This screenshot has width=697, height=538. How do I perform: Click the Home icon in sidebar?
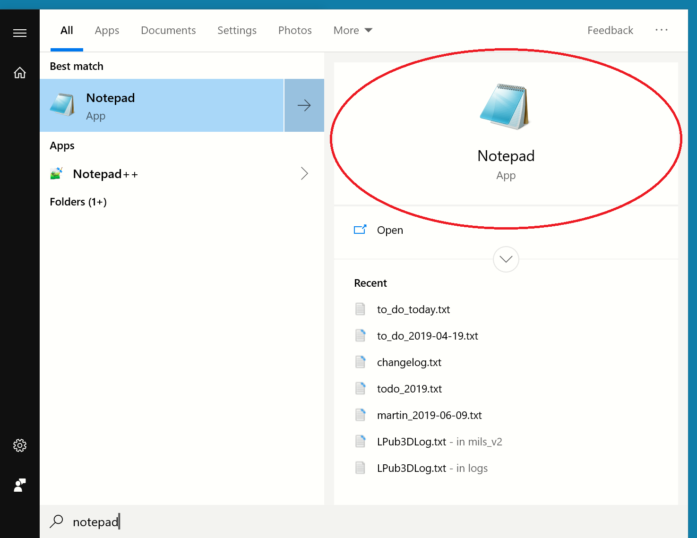[20, 73]
